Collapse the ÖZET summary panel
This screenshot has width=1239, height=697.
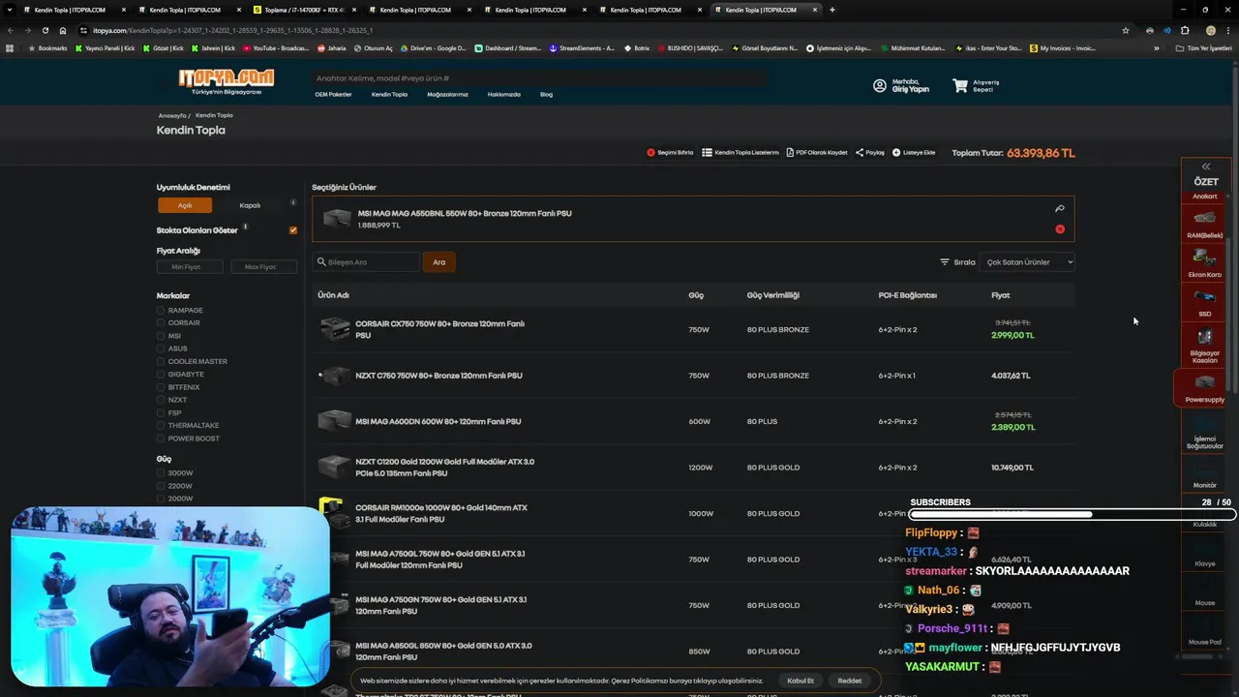[1206, 167]
